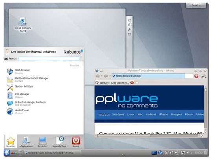Open Fórum navigation link

pos(189,115)
